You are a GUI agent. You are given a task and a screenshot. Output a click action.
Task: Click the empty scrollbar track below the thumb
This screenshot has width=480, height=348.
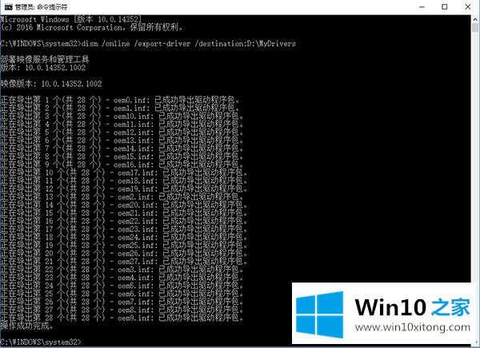[x=475, y=152]
